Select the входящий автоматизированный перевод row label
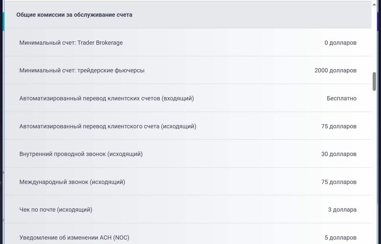The height and width of the screenshot is (244, 381). 107,98
